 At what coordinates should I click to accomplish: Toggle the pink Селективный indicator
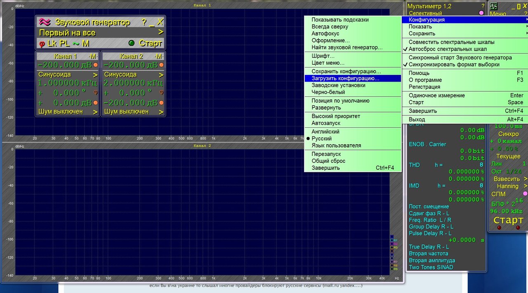481,13
